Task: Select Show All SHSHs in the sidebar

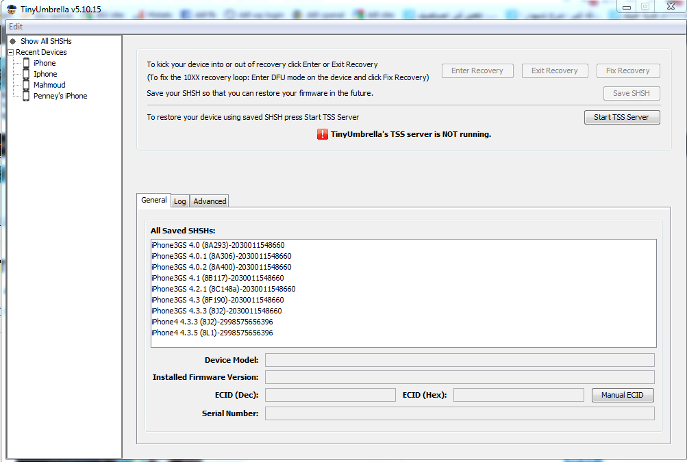Action: [x=46, y=41]
